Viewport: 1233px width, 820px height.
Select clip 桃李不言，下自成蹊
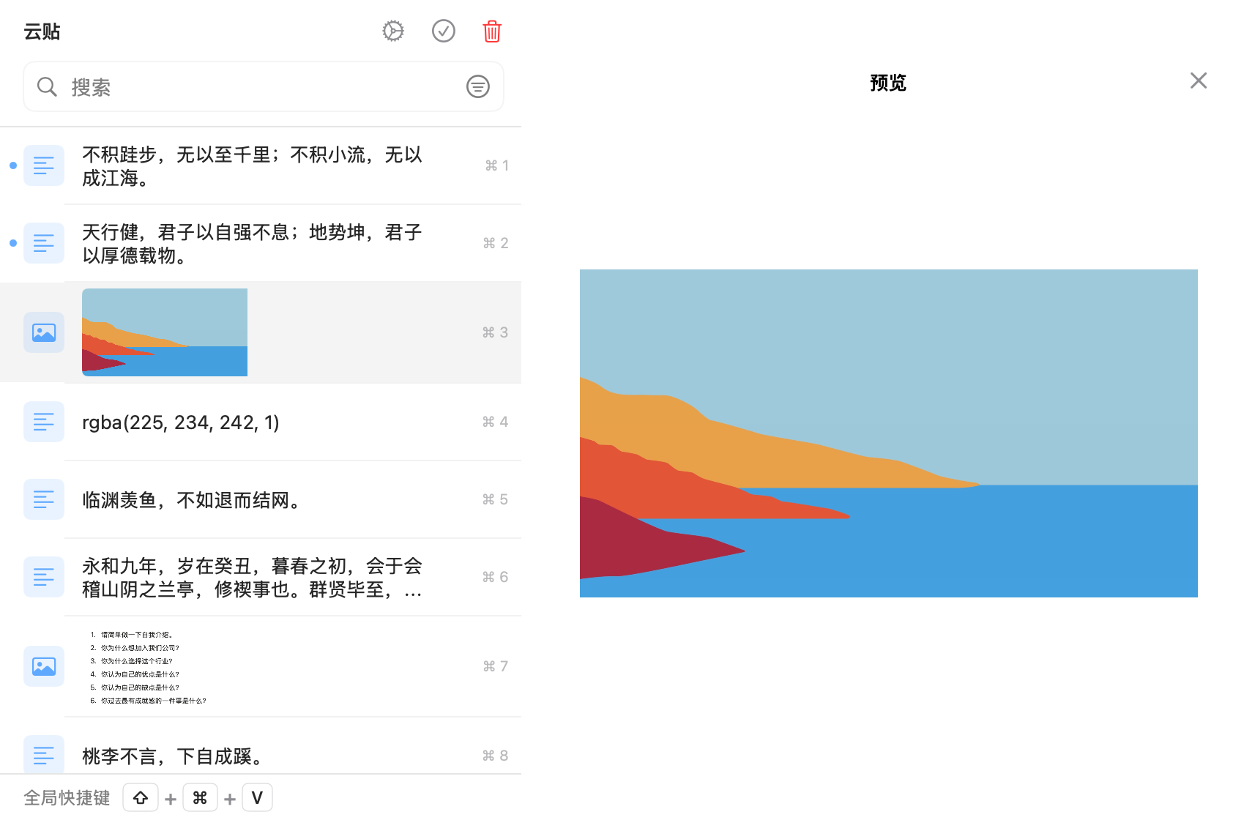coord(261,747)
